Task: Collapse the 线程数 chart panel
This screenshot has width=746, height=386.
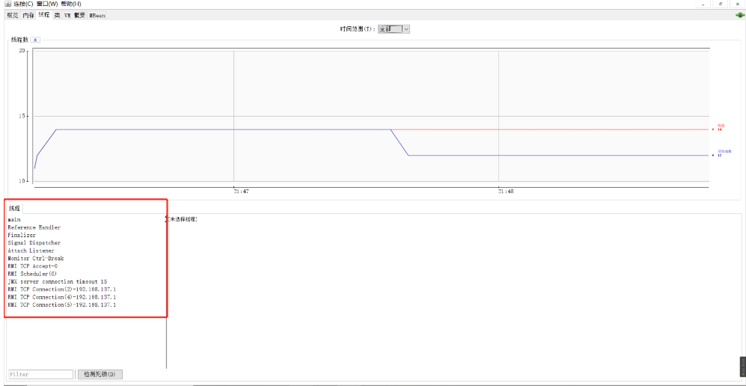Action: (35, 40)
